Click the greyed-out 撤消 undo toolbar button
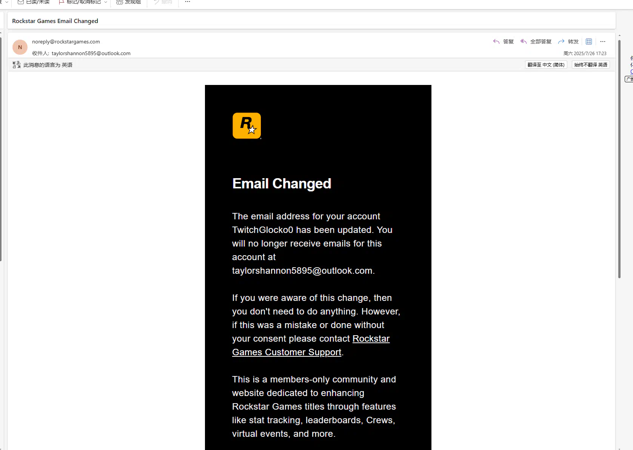This screenshot has width=633, height=450. [163, 2]
